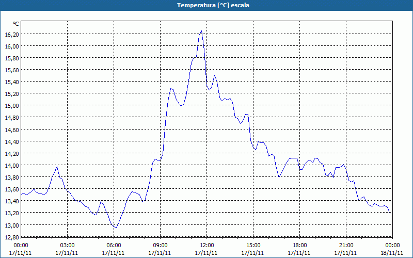Viewport: 413px width, 258px height.
Task: Select the 14,60 y-axis label
Action: click(12, 130)
